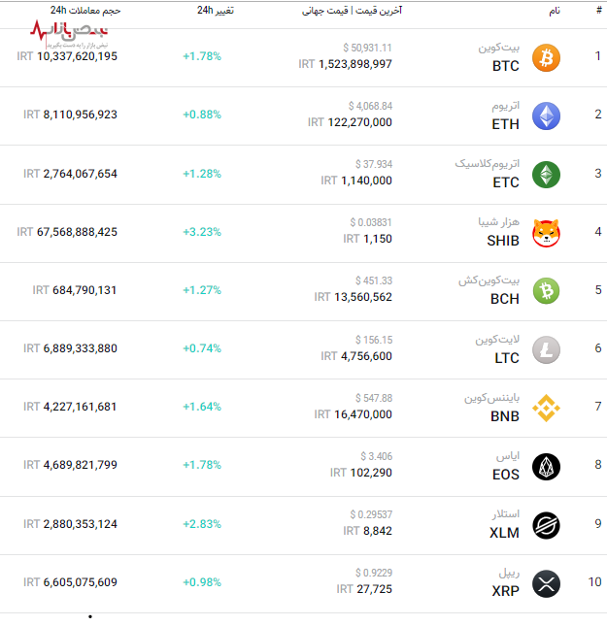Click the BNB +1.64% change value
The image size is (607, 626).
click(202, 407)
